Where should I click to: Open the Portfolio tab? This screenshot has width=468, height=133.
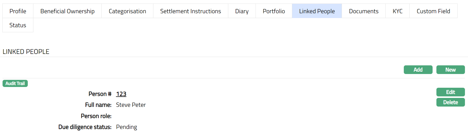(x=274, y=11)
